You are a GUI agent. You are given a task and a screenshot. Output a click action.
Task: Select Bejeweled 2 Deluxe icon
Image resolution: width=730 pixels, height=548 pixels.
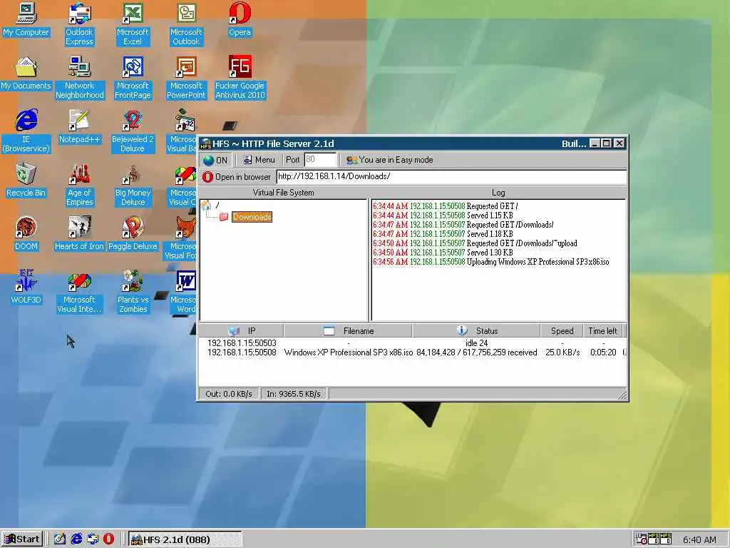click(133, 131)
